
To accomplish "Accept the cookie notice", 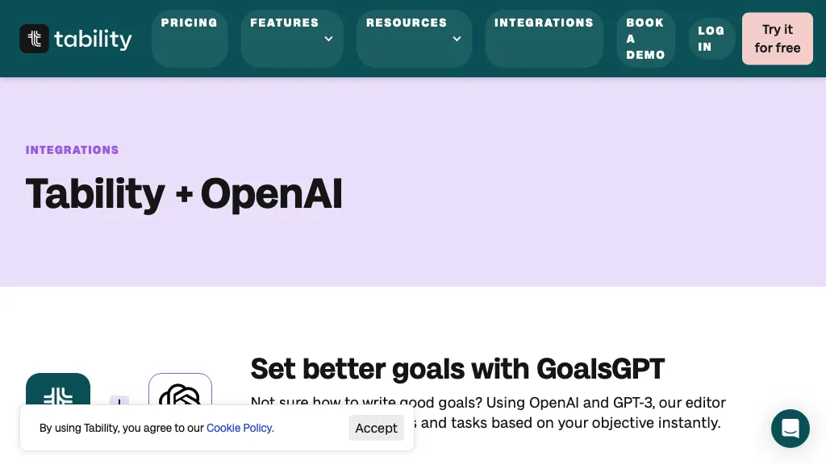I will (x=376, y=428).
